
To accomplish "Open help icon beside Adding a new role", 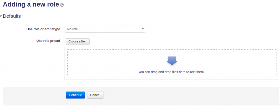I will coord(62,5).
